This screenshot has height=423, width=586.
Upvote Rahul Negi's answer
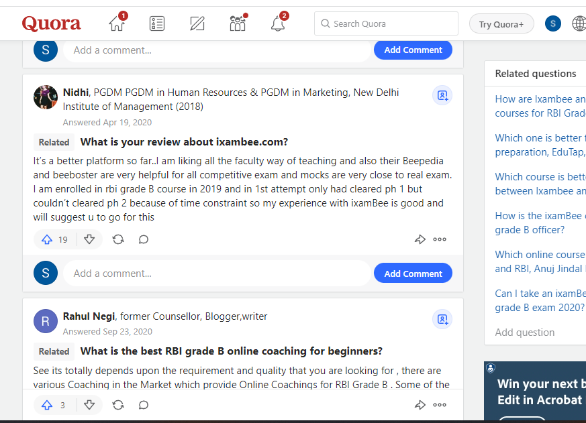pos(54,405)
